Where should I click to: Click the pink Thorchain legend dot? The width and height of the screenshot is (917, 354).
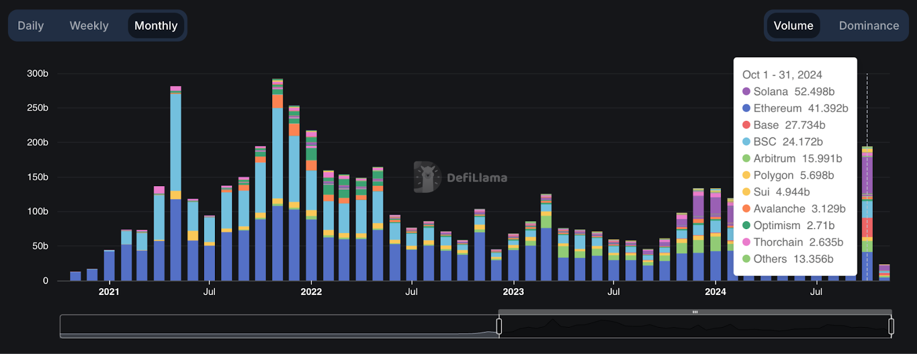(746, 242)
